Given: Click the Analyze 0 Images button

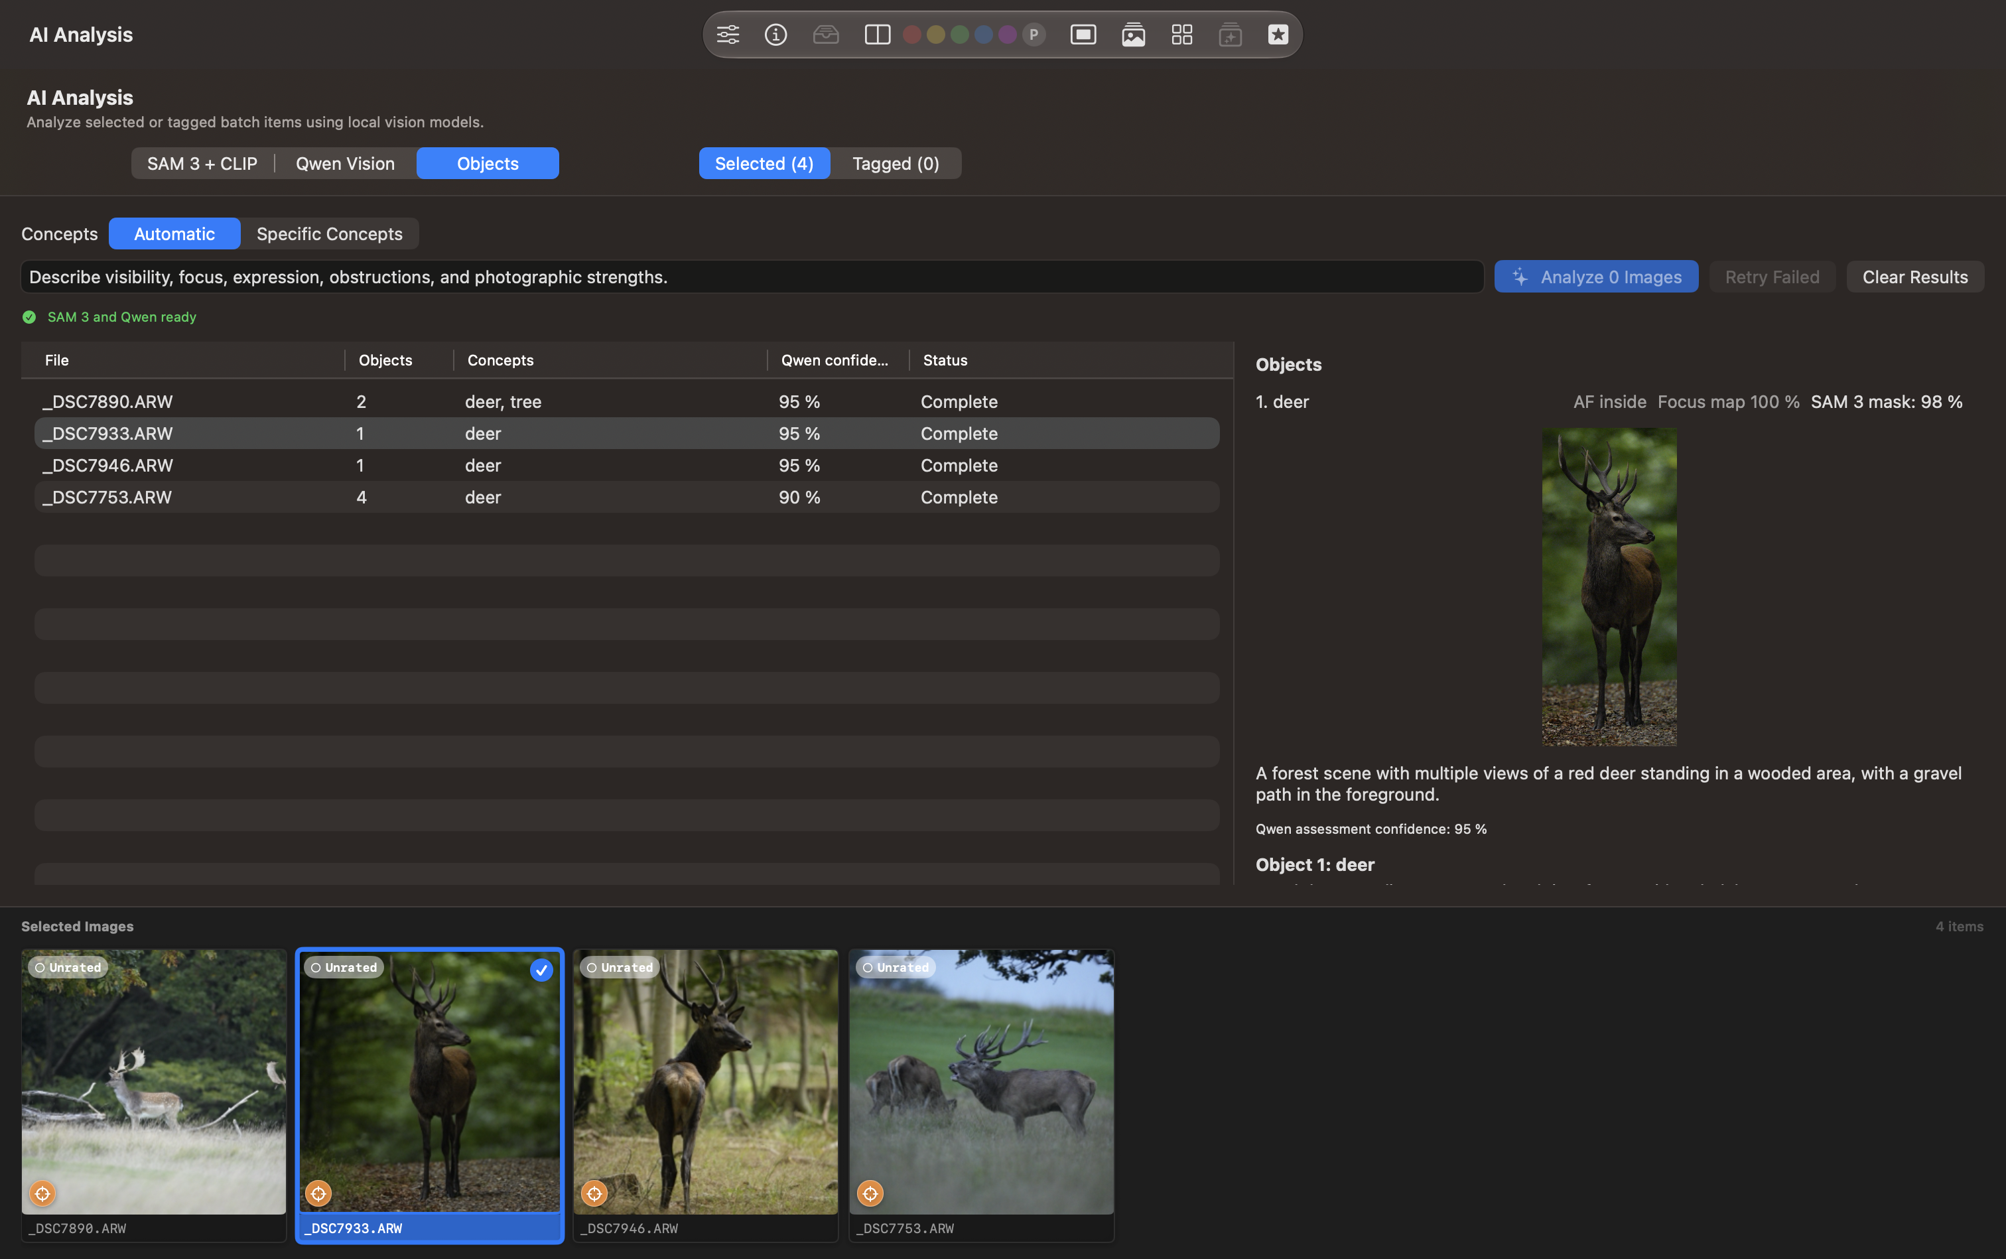Looking at the screenshot, I should (x=1595, y=277).
